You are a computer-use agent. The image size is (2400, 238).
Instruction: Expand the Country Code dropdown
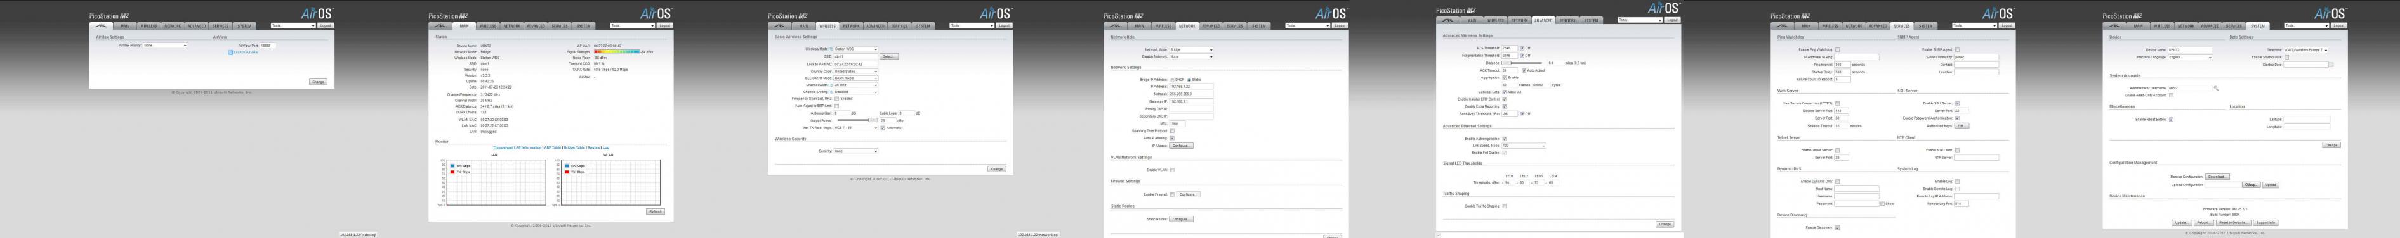click(x=856, y=71)
